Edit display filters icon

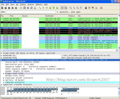(89, 8)
